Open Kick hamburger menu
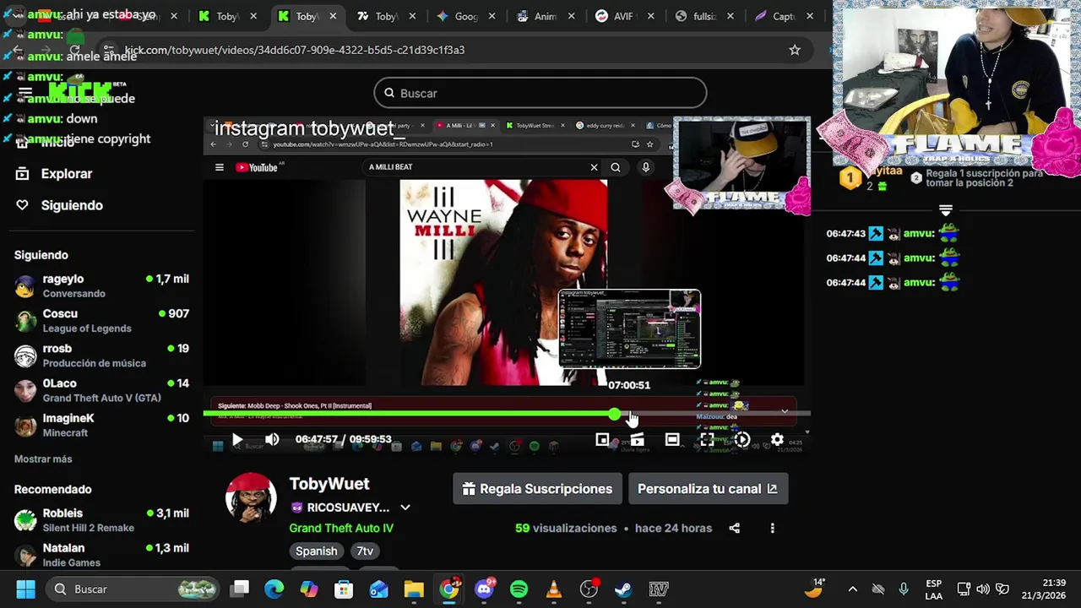Image resolution: width=1081 pixels, height=608 pixels. [x=24, y=93]
